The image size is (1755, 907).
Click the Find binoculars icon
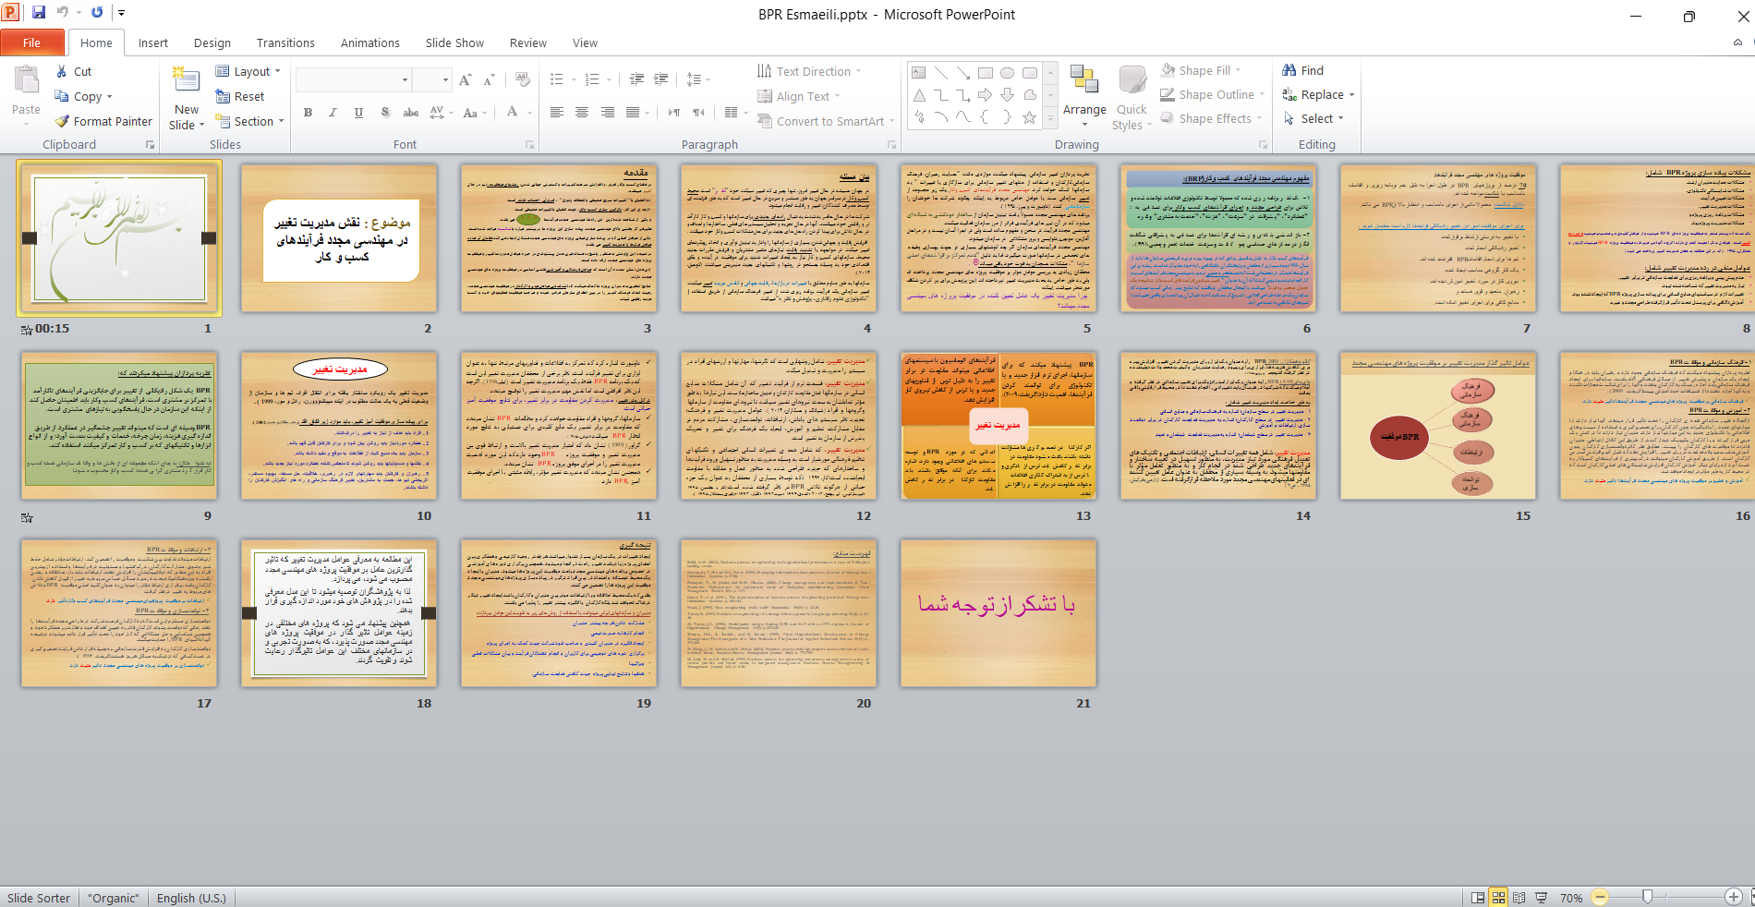(x=1289, y=70)
